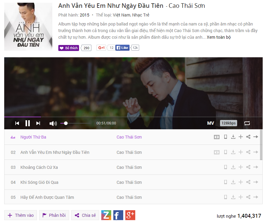Open Khoảng Cách Cứ Xa page arrow
The height and width of the screenshot is (221, 269).
(255, 167)
